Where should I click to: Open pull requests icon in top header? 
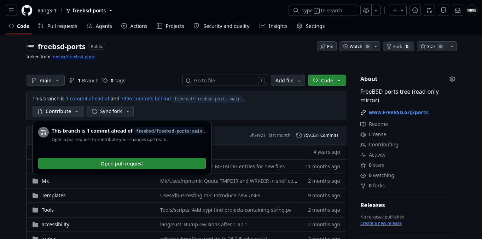point(429,10)
